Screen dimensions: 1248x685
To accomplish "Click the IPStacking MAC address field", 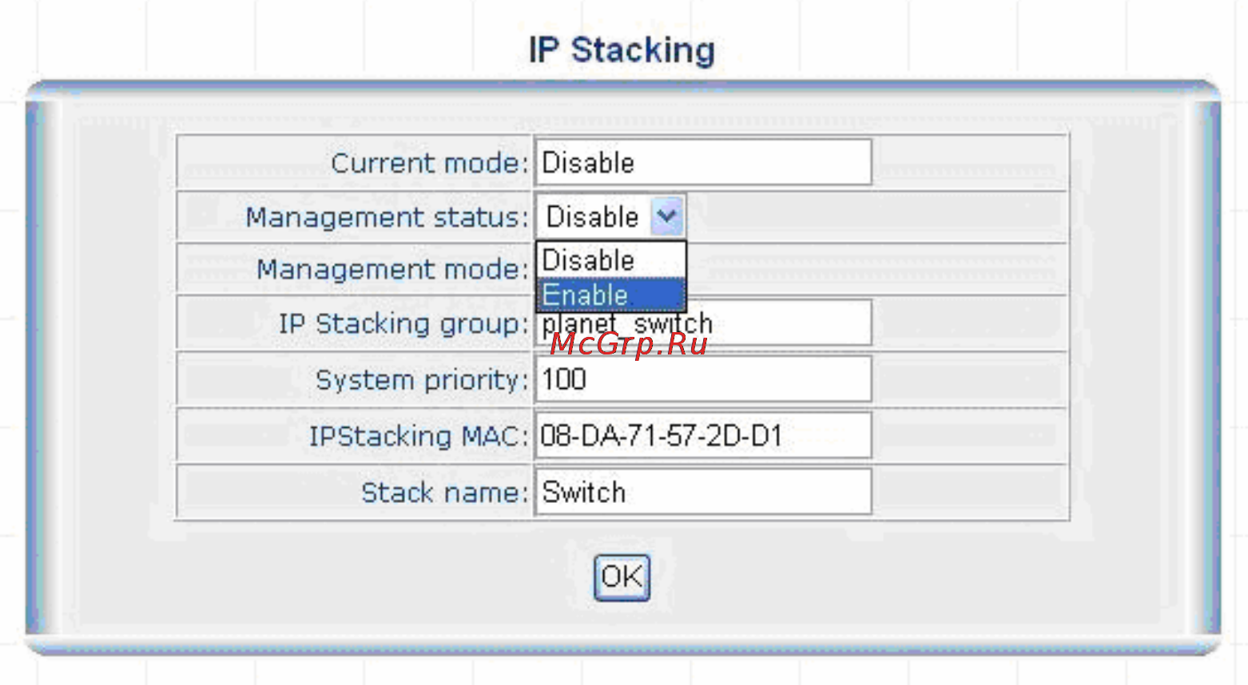I will [x=703, y=436].
